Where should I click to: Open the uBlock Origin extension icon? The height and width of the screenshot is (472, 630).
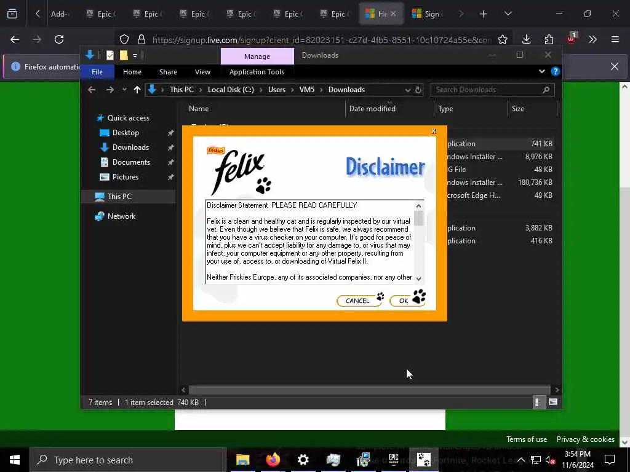coord(571,39)
